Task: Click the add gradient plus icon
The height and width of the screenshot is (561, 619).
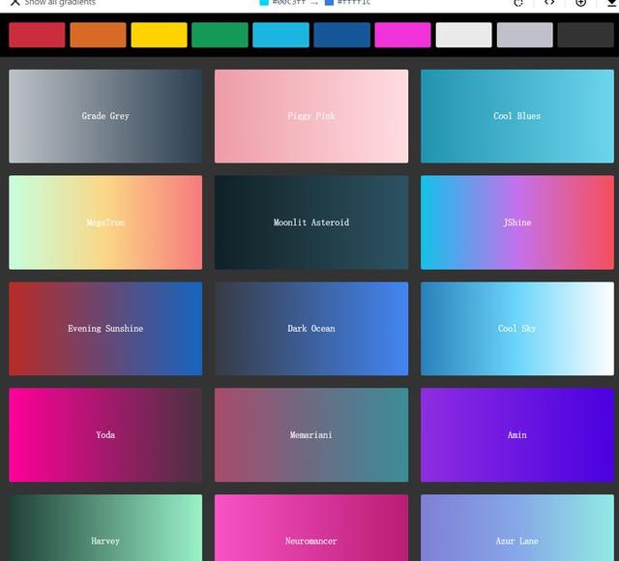Action: pos(580,3)
